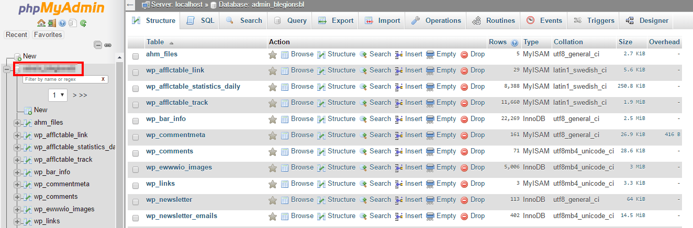693x228 pixels.
Task: Star the wp_bar_info table
Action: tap(273, 119)
